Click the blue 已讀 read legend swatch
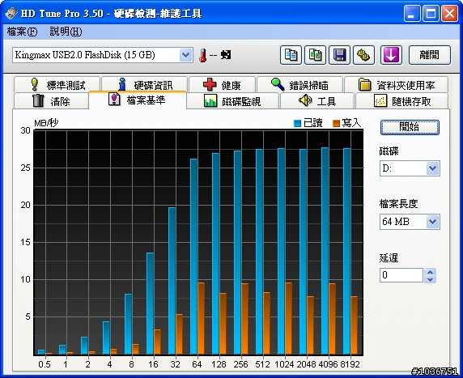463x378 pixels. [297, 124]
